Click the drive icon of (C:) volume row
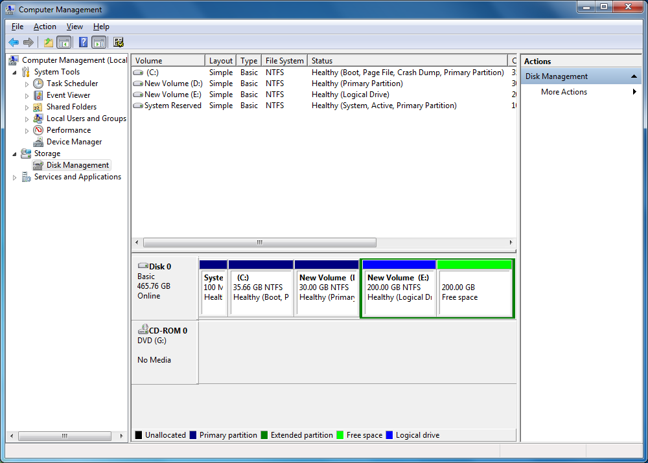Viewport: 648px width, 463px height. (138, 73)
